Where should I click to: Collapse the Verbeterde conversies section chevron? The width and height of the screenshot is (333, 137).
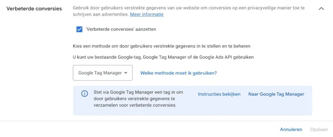321,9
